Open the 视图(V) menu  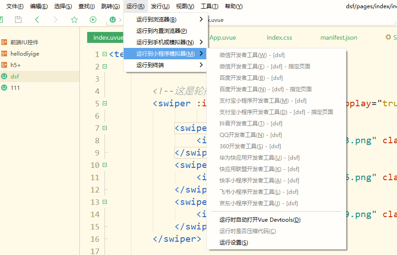(185, 6)
